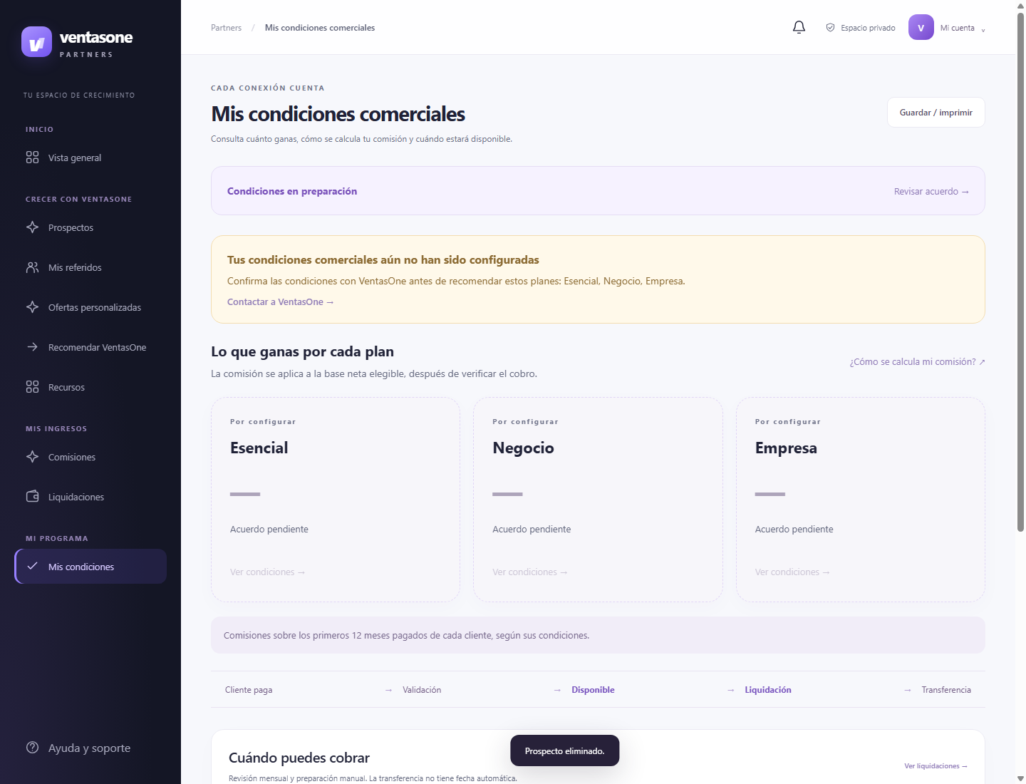
Task: Click the Guardar / imprimir button
Action: click(936, 113)
